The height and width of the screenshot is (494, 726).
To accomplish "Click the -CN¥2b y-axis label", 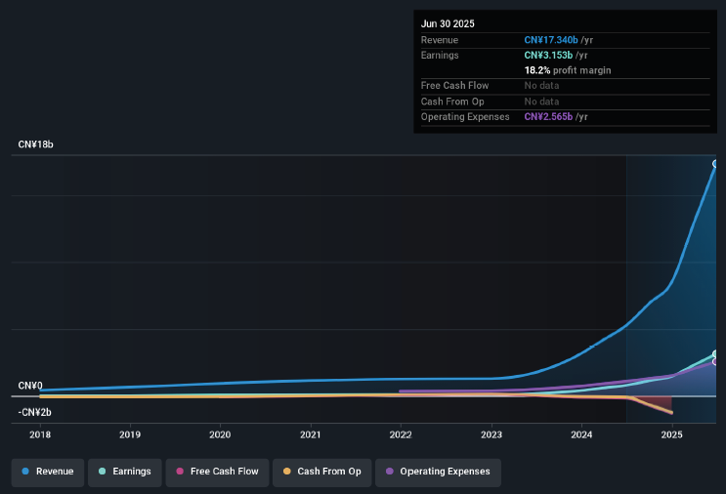I will pyautogui.click(x=34, y=412).
